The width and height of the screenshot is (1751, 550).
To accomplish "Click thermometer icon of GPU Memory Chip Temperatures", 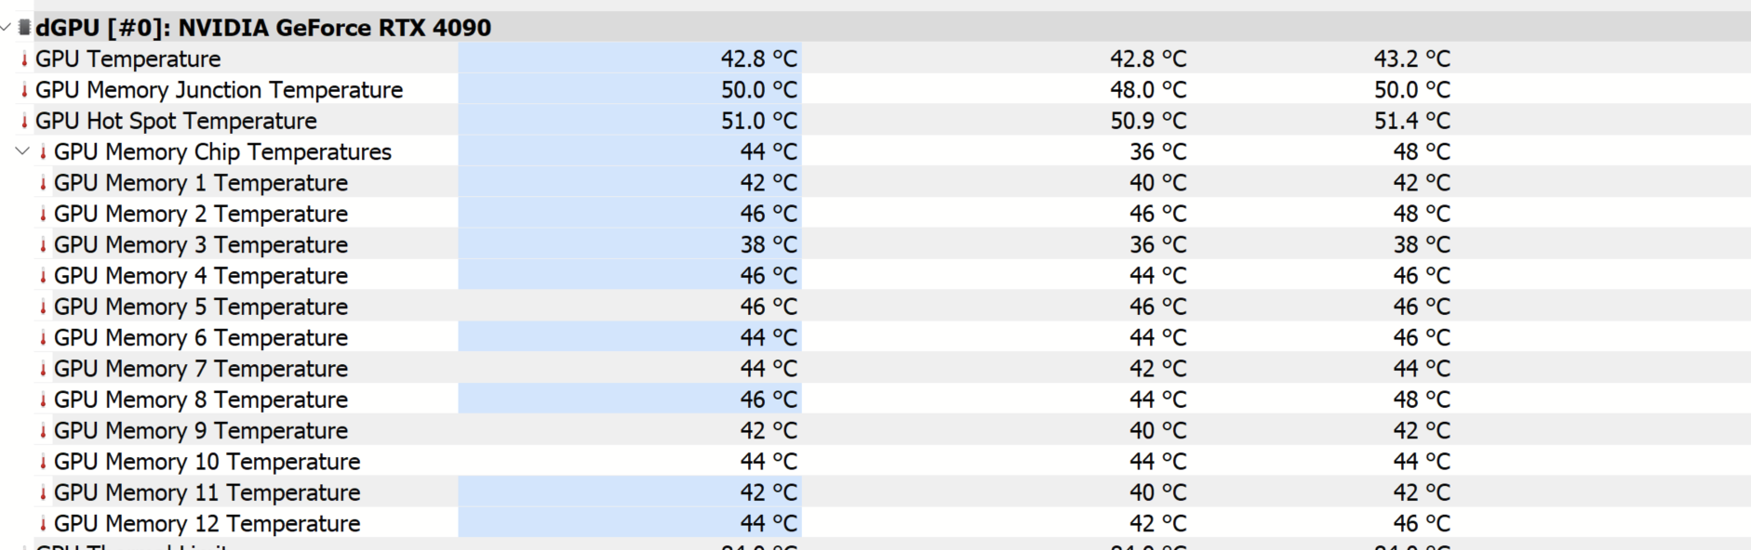I will (x=43, y=151).
